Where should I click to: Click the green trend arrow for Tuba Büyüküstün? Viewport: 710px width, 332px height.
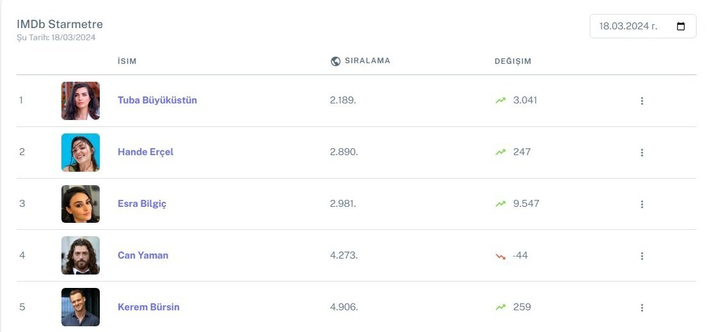[500, 100]
